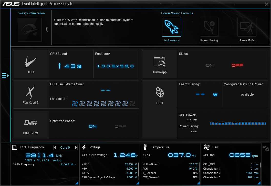The image size is (271, 186).
Task: Click the DRAM Frequency row
Action: pos(44,164)
